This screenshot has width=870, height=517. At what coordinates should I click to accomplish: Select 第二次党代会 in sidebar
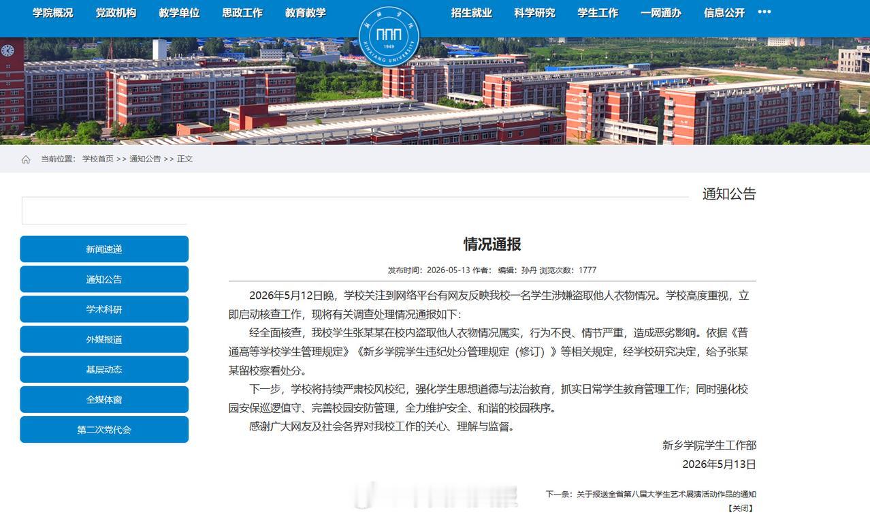104,429
